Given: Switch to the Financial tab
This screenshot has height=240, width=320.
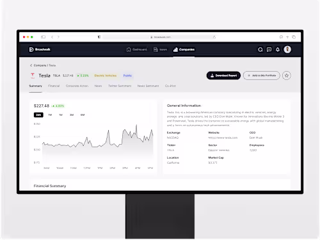Looking at the screenshot, I should (54, 86).
